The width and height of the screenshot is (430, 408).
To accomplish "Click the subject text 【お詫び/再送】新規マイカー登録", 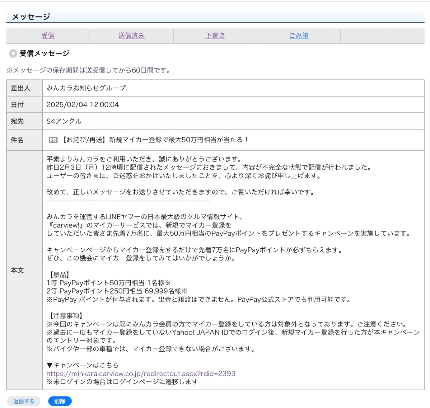I will point(155,140).
